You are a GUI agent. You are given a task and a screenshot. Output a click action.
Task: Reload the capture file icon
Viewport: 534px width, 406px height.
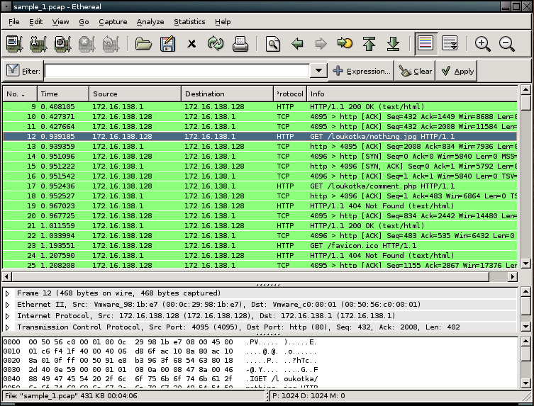[x=216, y=44]
